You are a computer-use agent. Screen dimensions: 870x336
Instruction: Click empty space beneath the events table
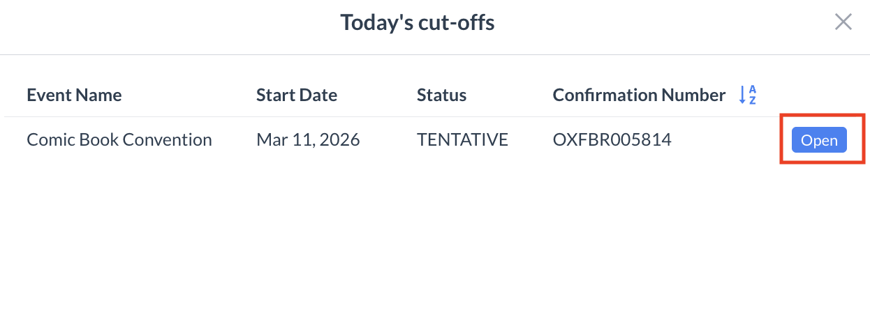433,251
